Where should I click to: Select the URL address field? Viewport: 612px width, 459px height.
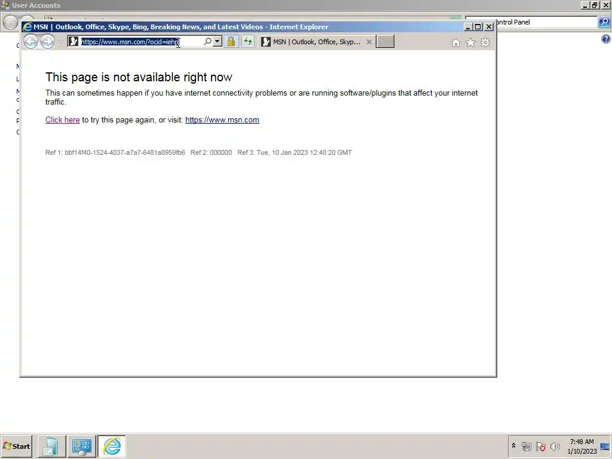pyautogui.click(x=141, y=42)
